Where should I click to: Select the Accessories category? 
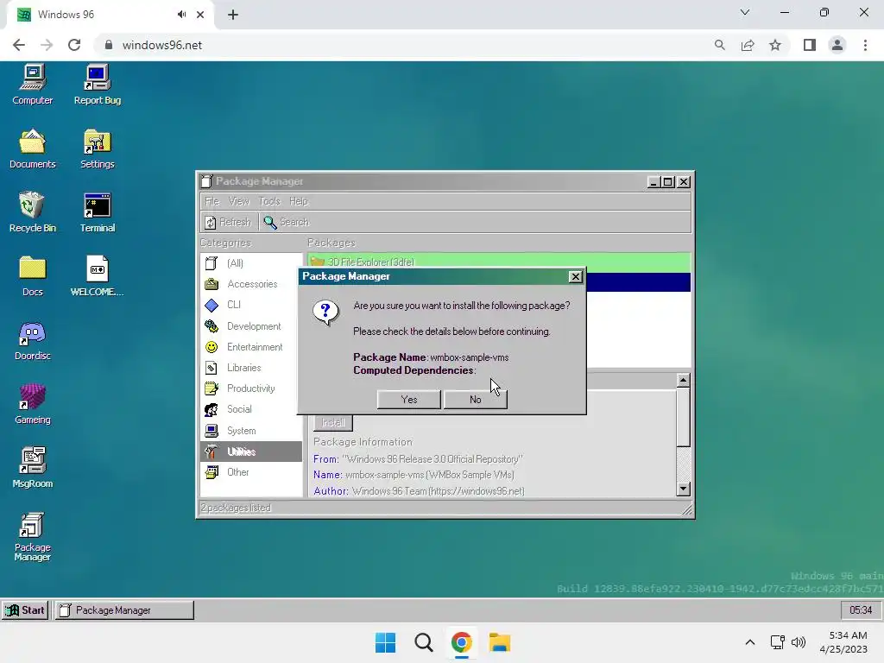tap(251, 284)
